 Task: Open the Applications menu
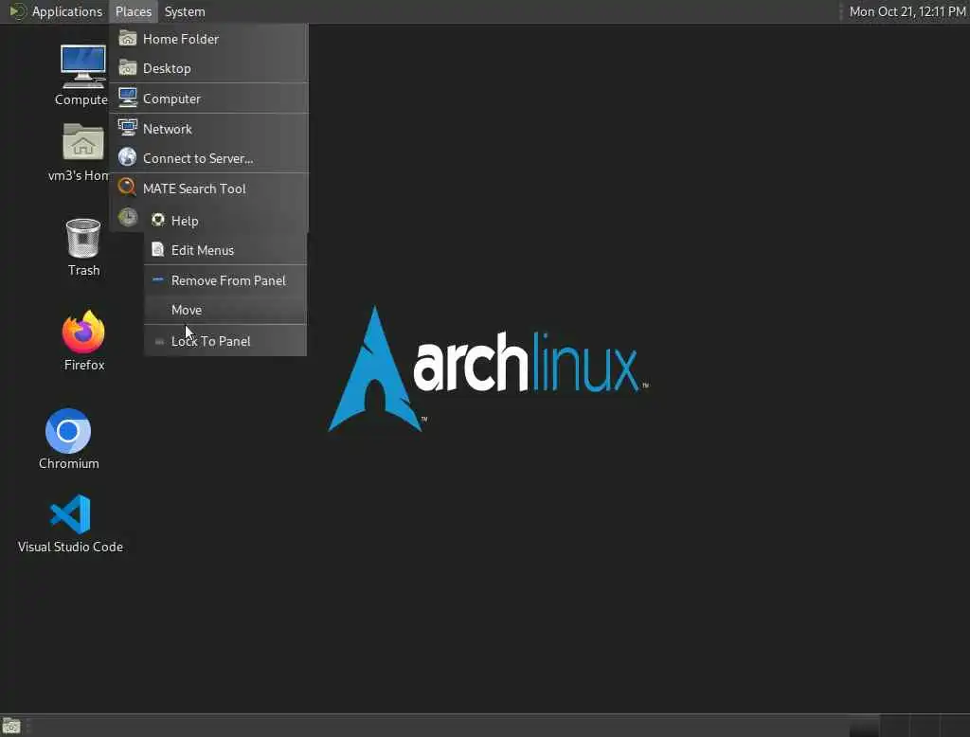pos(56,11)
